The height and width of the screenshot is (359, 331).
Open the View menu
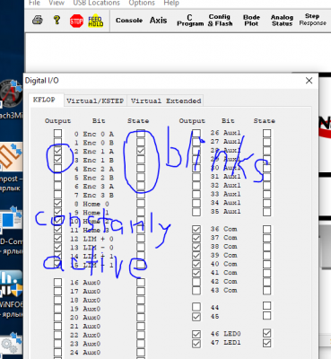click(57, 3)
